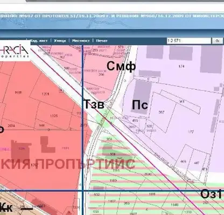Select parcel 487 in purple zone
The image size is (224, 215).
coord(197,163)
